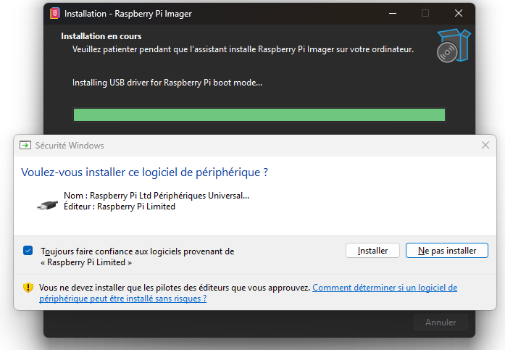Close the Sécurité Windows dialog

[485, 145]
